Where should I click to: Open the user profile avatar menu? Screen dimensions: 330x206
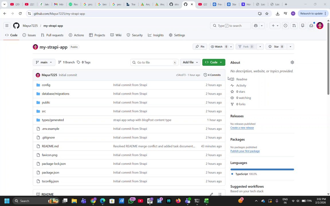tap(320, 26)
